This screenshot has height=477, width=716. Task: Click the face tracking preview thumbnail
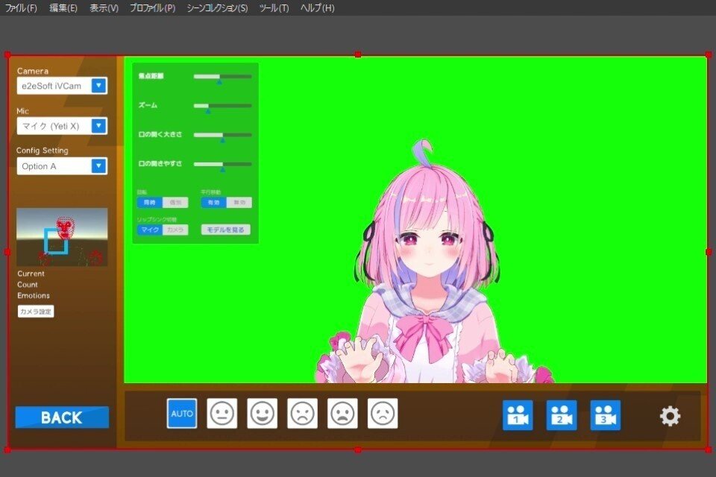[x=62, y=236]
